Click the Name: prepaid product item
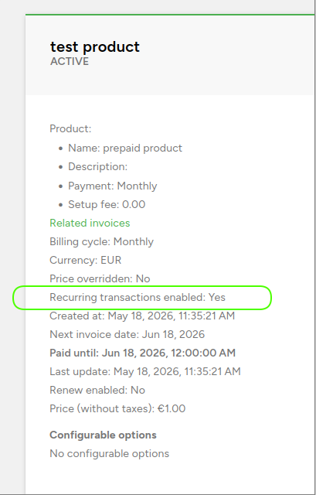This screenshot has height=495, width=316. [x=125, y=148]
